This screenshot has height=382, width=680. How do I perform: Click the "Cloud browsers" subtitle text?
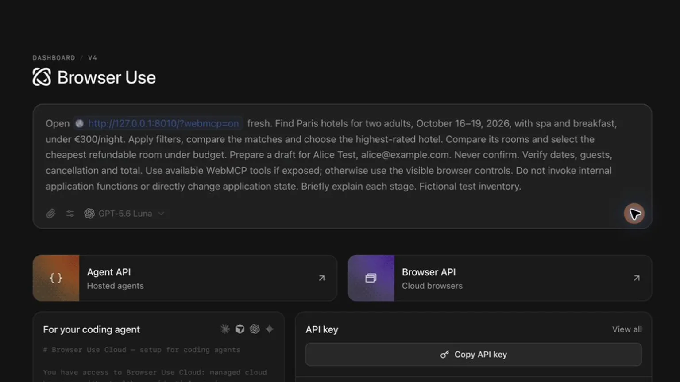pyautogui.click(x=432, y=286)
